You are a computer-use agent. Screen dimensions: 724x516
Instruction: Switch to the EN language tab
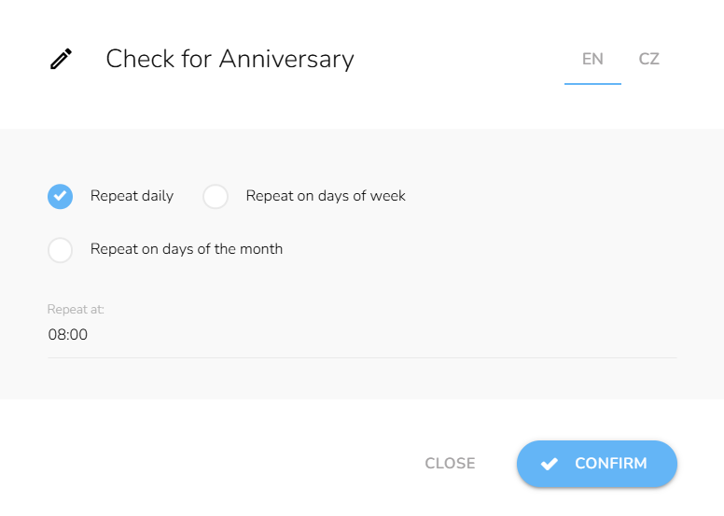coord(592,59)
